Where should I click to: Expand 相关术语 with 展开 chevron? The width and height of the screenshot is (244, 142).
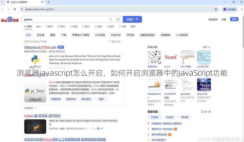pyautogui.click(x=207, y=47)
